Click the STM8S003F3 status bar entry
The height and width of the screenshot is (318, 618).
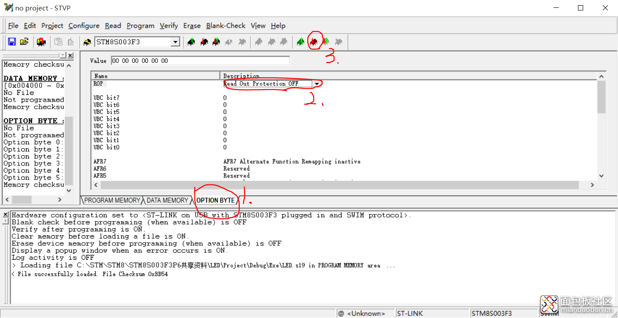[x=504, y=313]
